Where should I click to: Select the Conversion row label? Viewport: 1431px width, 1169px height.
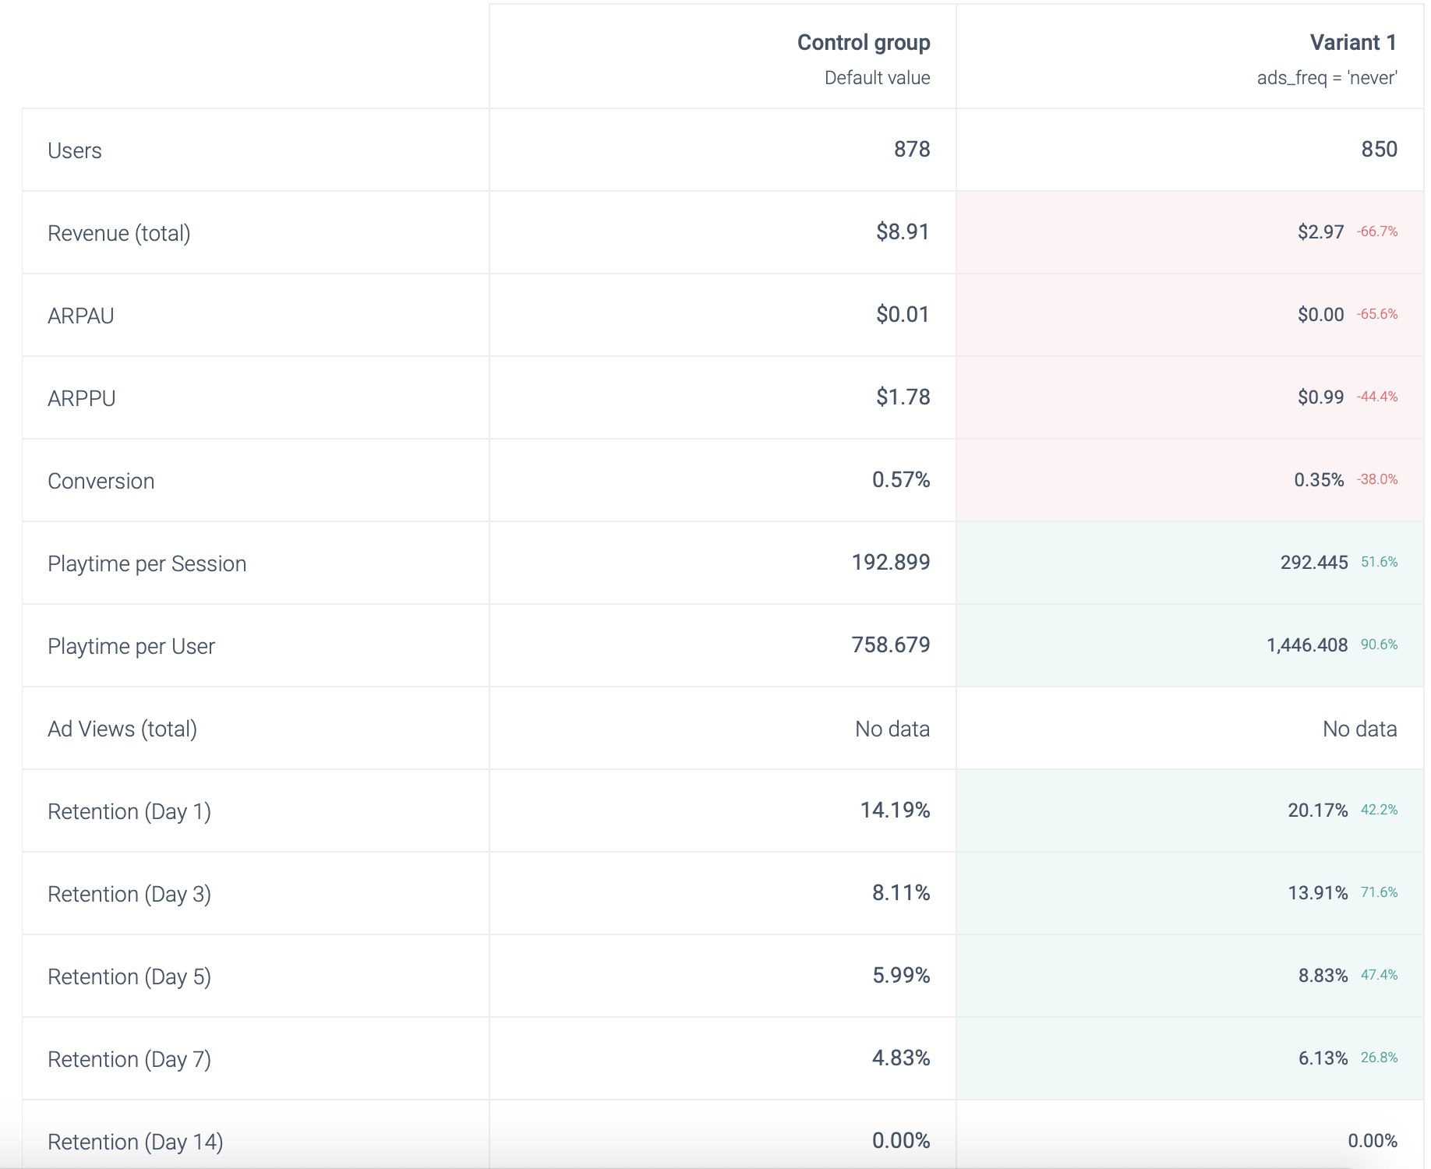(x=101, y=481)
